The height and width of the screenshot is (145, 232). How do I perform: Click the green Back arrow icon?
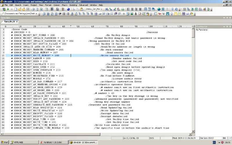(8, 9)
